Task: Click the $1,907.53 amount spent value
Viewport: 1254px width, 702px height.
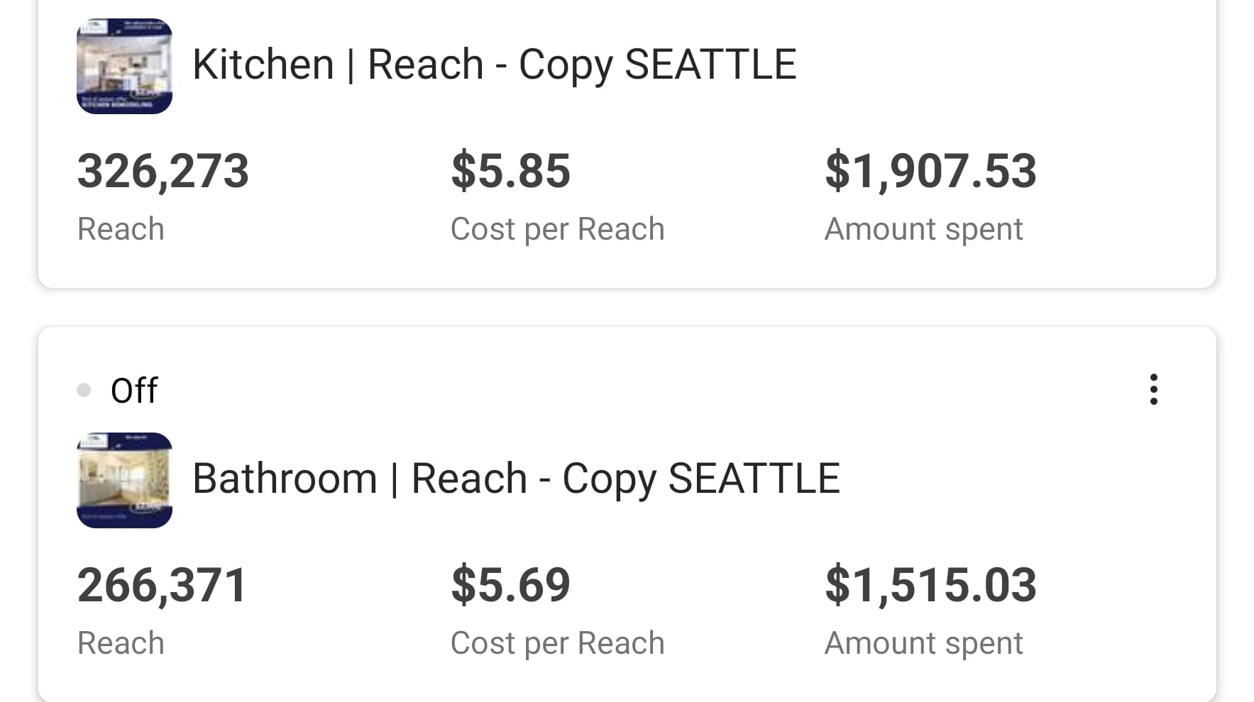Action: pyautogui.click(x=930, y=171)
